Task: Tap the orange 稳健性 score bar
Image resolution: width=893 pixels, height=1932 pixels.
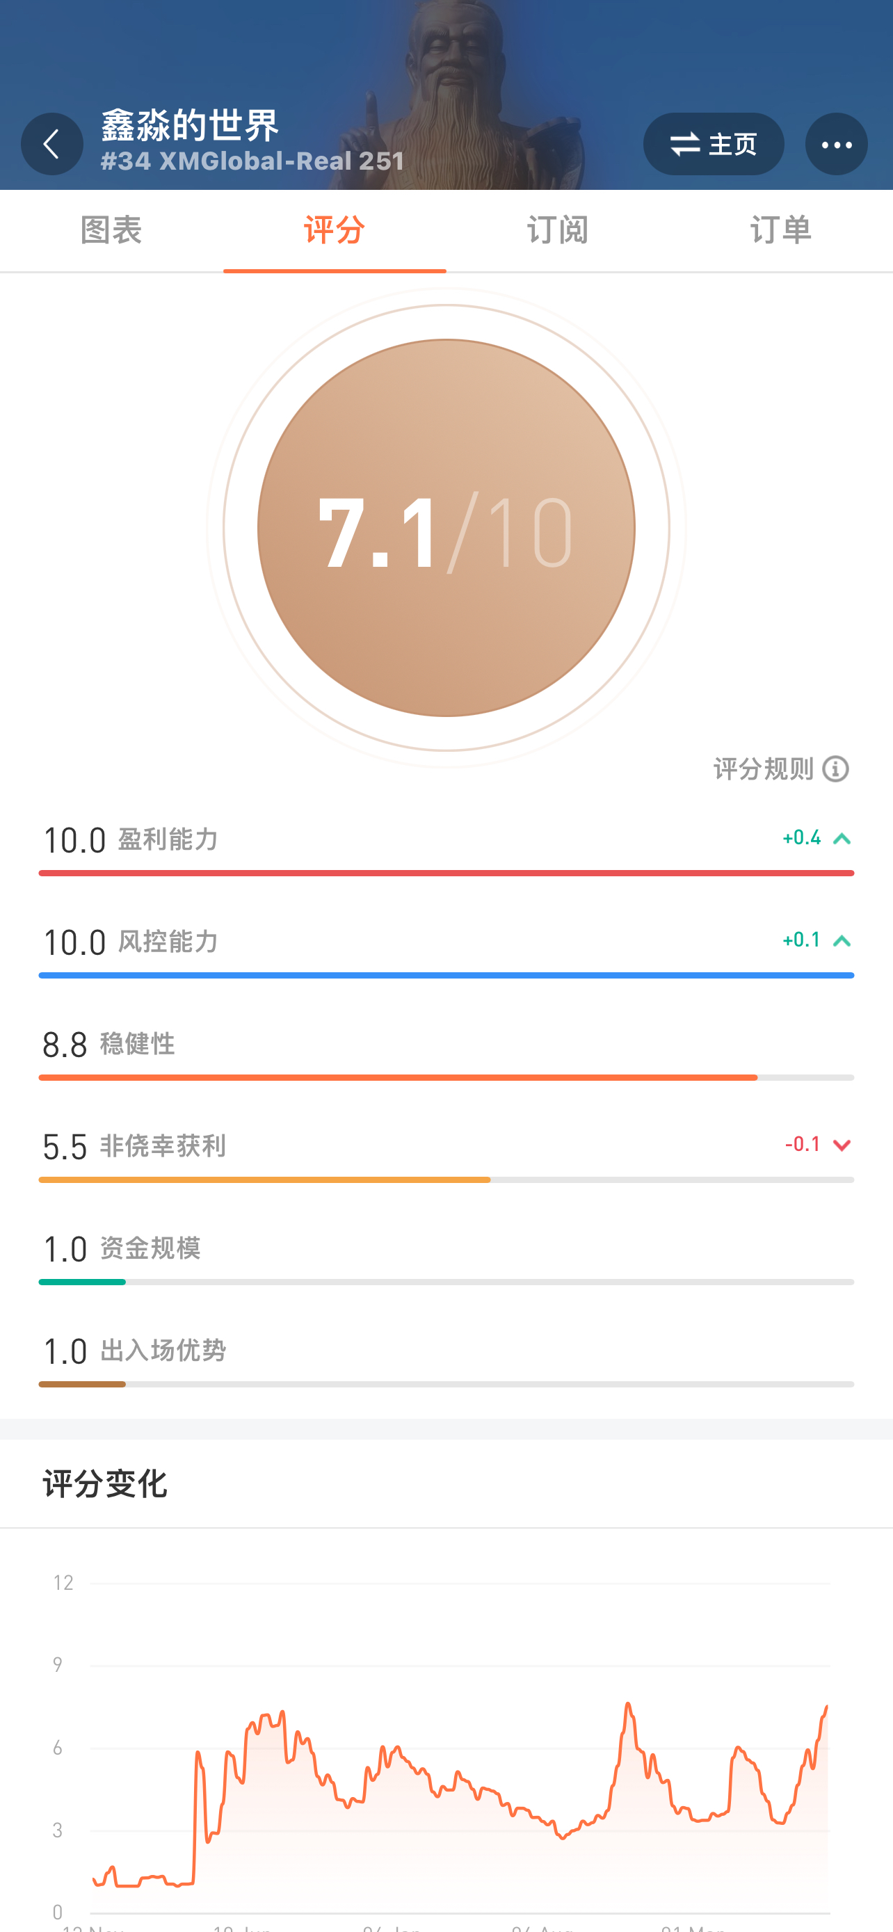Action: coord(398,1077)
